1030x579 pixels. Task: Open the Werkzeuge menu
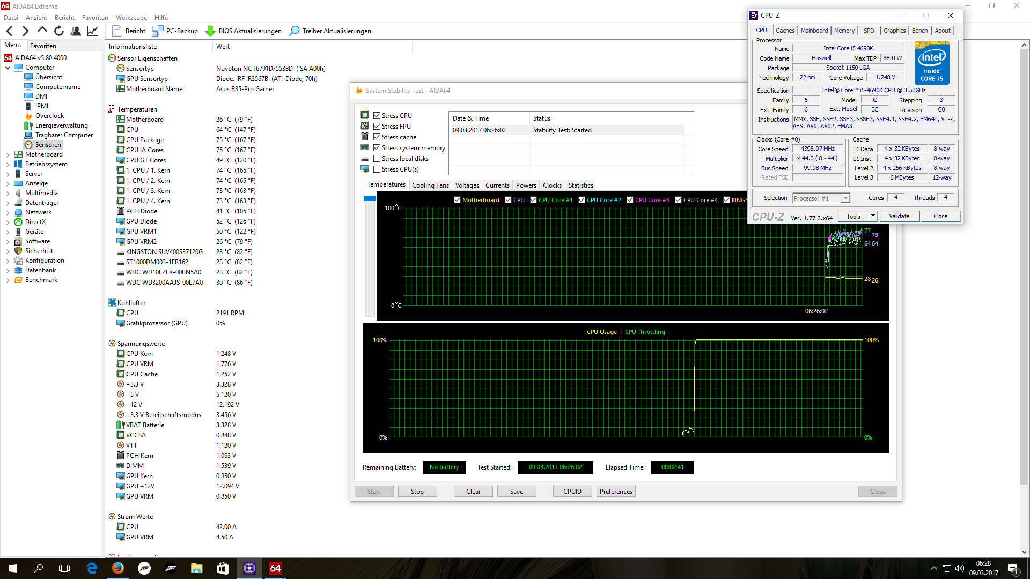[131, 18]
